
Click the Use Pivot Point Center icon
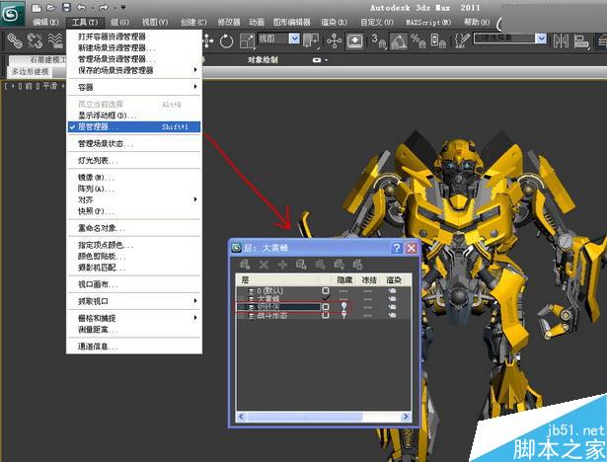click(x=311, y=40)
